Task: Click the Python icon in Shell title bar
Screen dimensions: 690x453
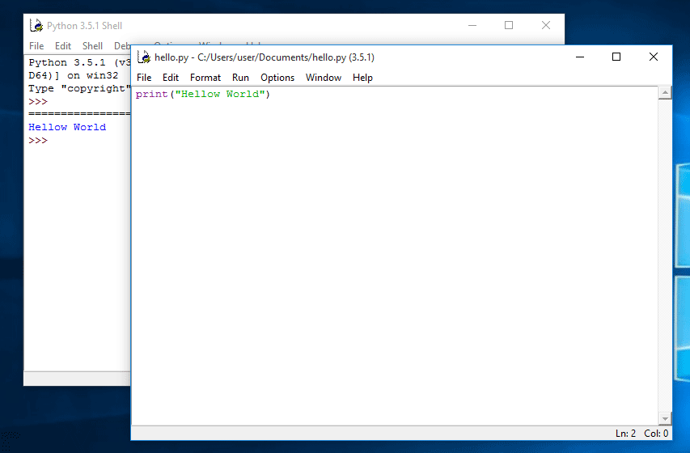Action: [36, 26]
